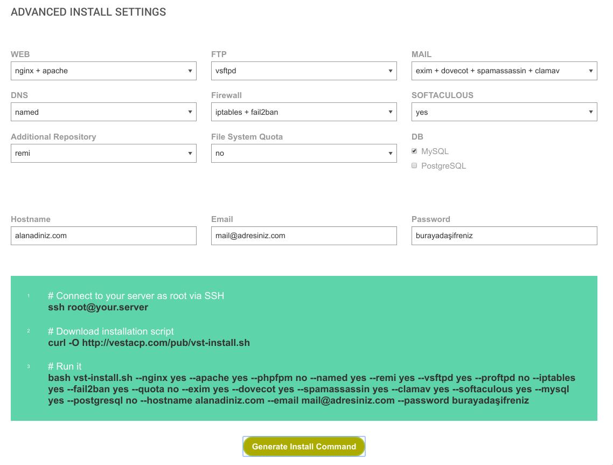Click the ssh root@your.server command
Screen dimensions: 613x465
point(98,308)
